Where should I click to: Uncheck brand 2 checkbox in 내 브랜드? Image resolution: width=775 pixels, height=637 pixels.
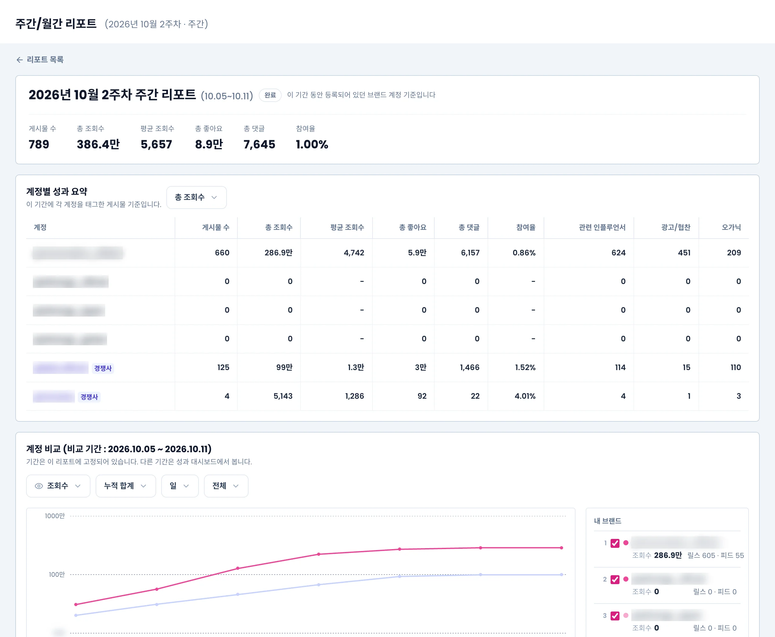tap(615, 579)
